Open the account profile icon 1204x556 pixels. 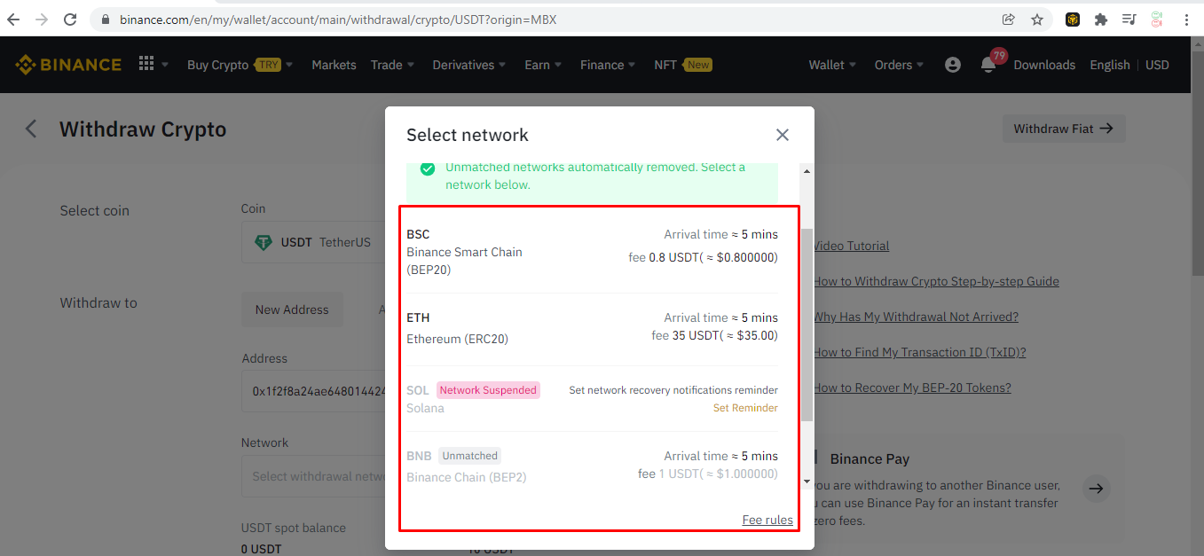click(x=953, y=65)
